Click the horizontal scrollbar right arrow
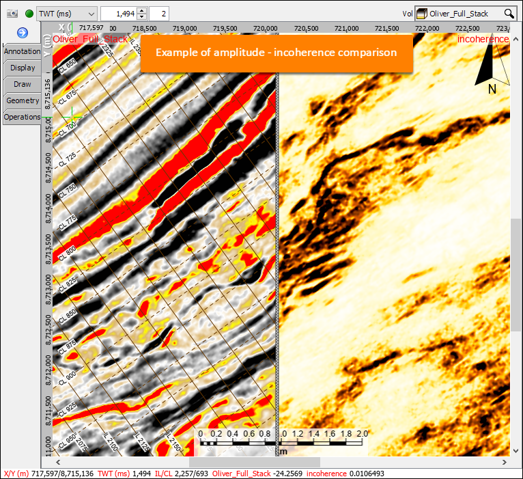Screen dimensions: 523x479 pyautogui.click(x=505, y=463)
